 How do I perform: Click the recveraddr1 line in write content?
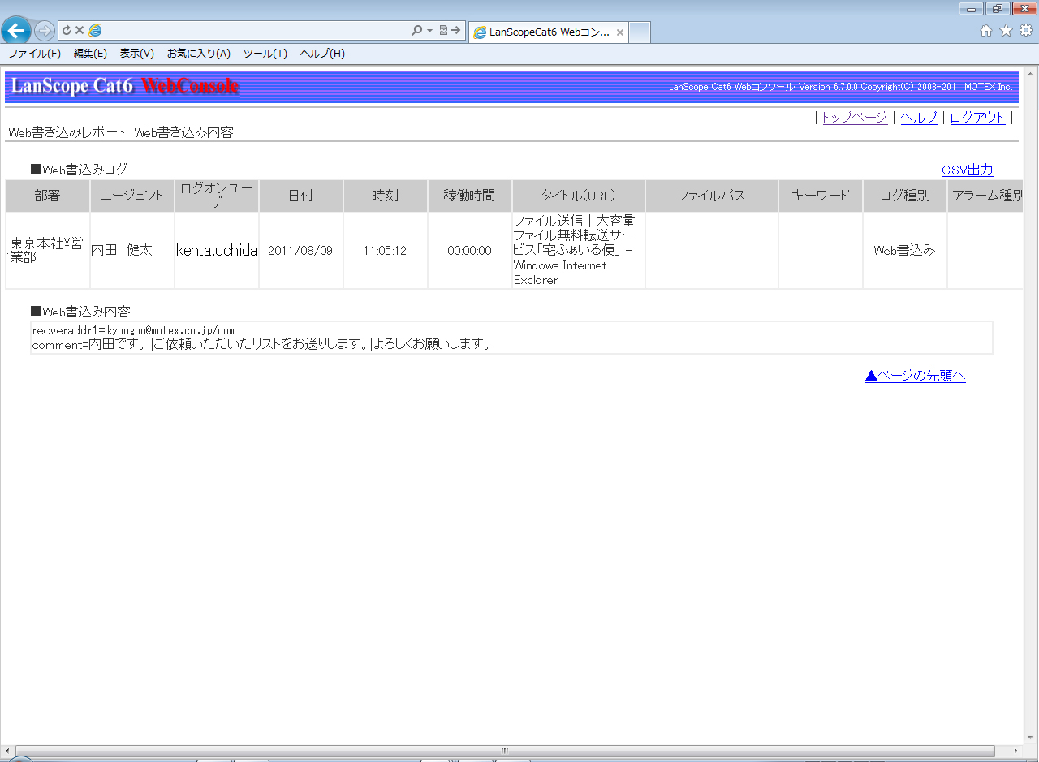click(x=133, y=330)
